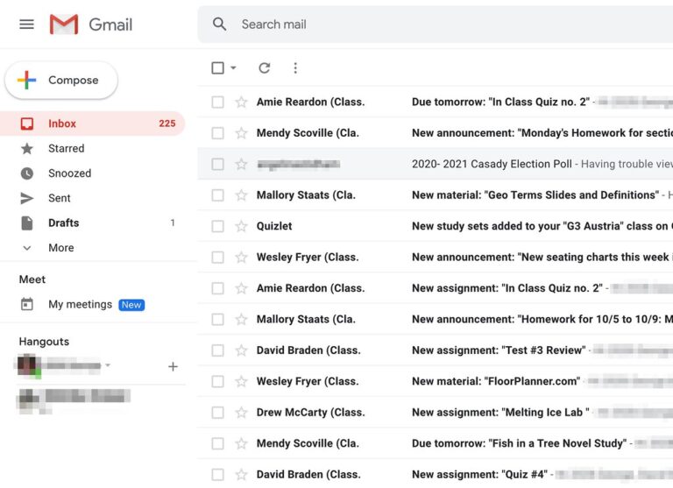Star the Geo Terms Slides email

[241, 195]
